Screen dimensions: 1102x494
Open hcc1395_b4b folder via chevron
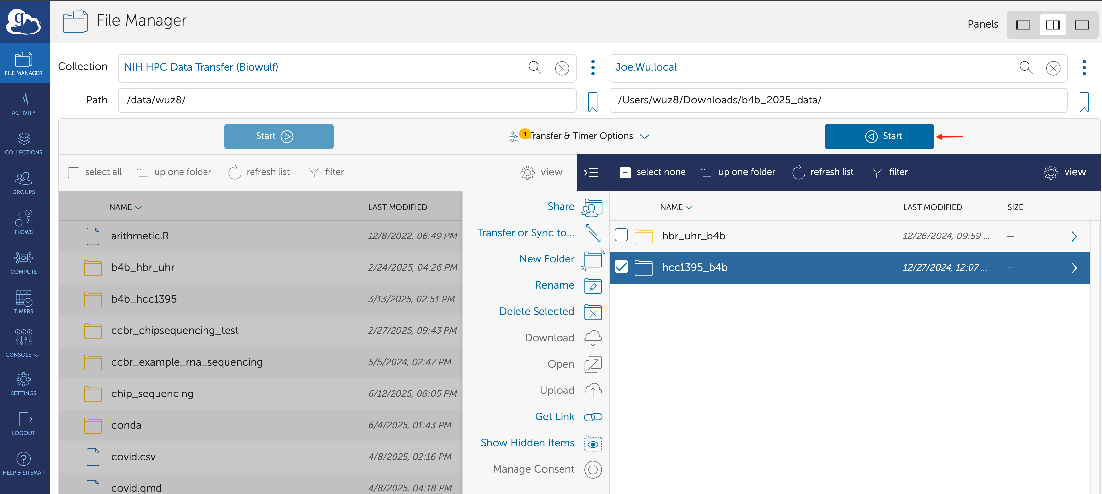(x=1074, y=268)
